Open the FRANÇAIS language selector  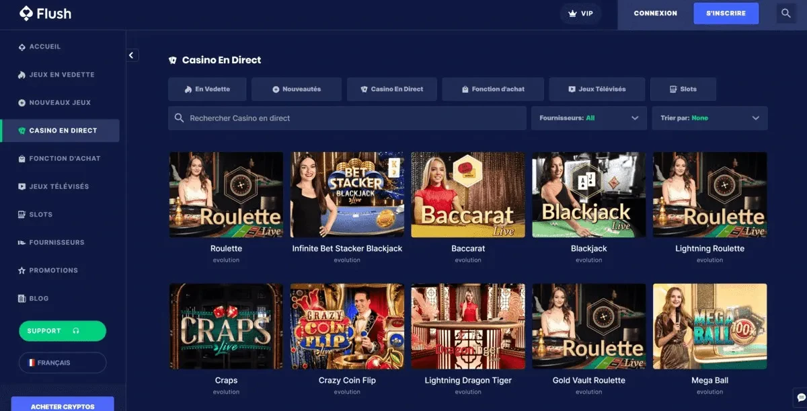63,363
